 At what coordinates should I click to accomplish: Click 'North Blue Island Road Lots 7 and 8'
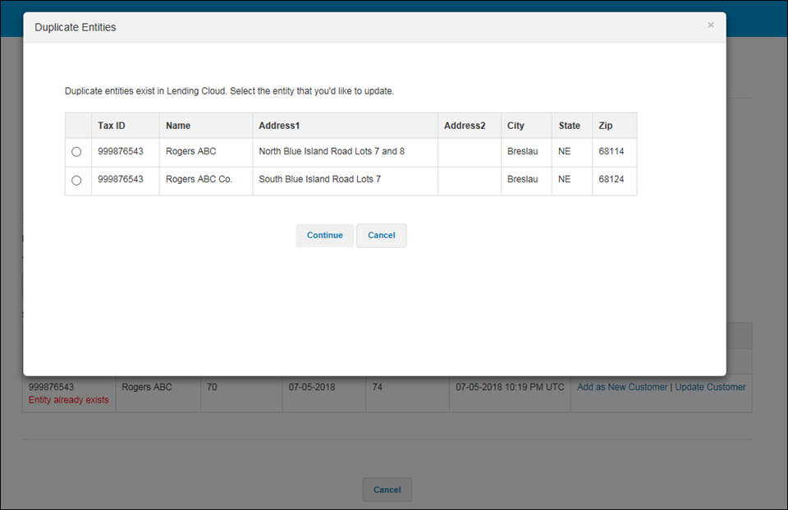[332, 151]
